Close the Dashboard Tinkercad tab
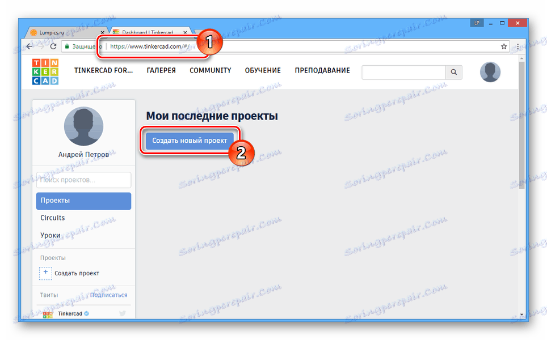547x340 pixels. click(185, 32)
